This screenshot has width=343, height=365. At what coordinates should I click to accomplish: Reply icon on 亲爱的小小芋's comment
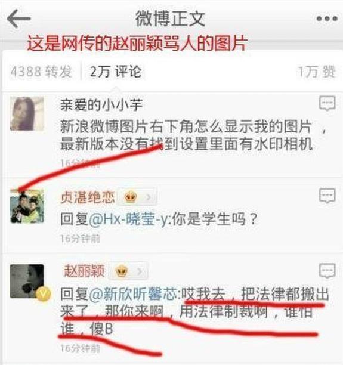(x=327, y=103)
